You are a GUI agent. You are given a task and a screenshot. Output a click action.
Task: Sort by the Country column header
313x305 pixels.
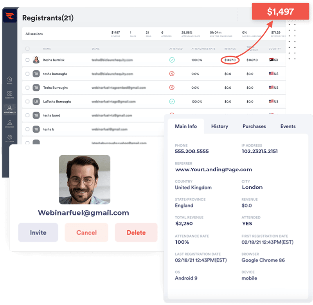(275, 48)
